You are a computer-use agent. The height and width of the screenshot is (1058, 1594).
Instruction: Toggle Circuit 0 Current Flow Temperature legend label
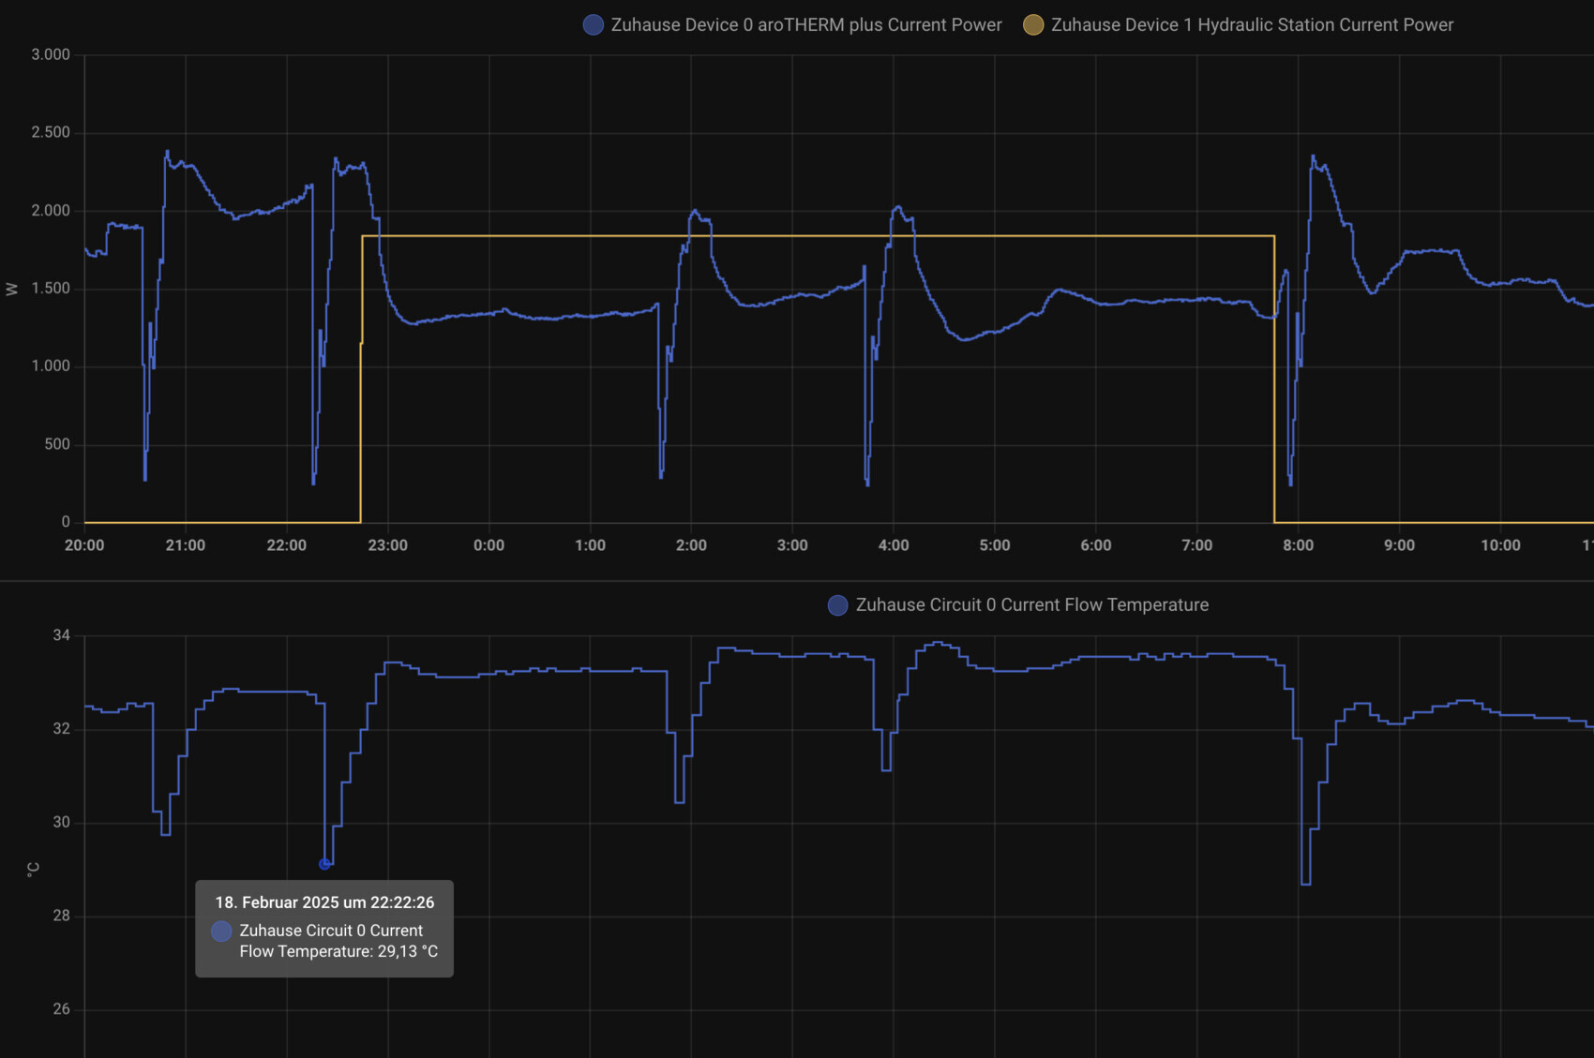click(x=1031, y=605)
